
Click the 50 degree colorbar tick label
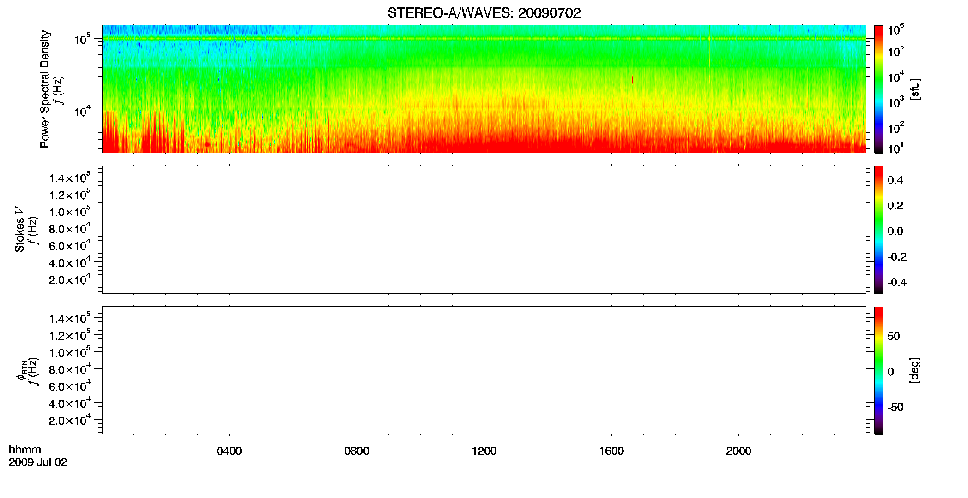(894, 336)
